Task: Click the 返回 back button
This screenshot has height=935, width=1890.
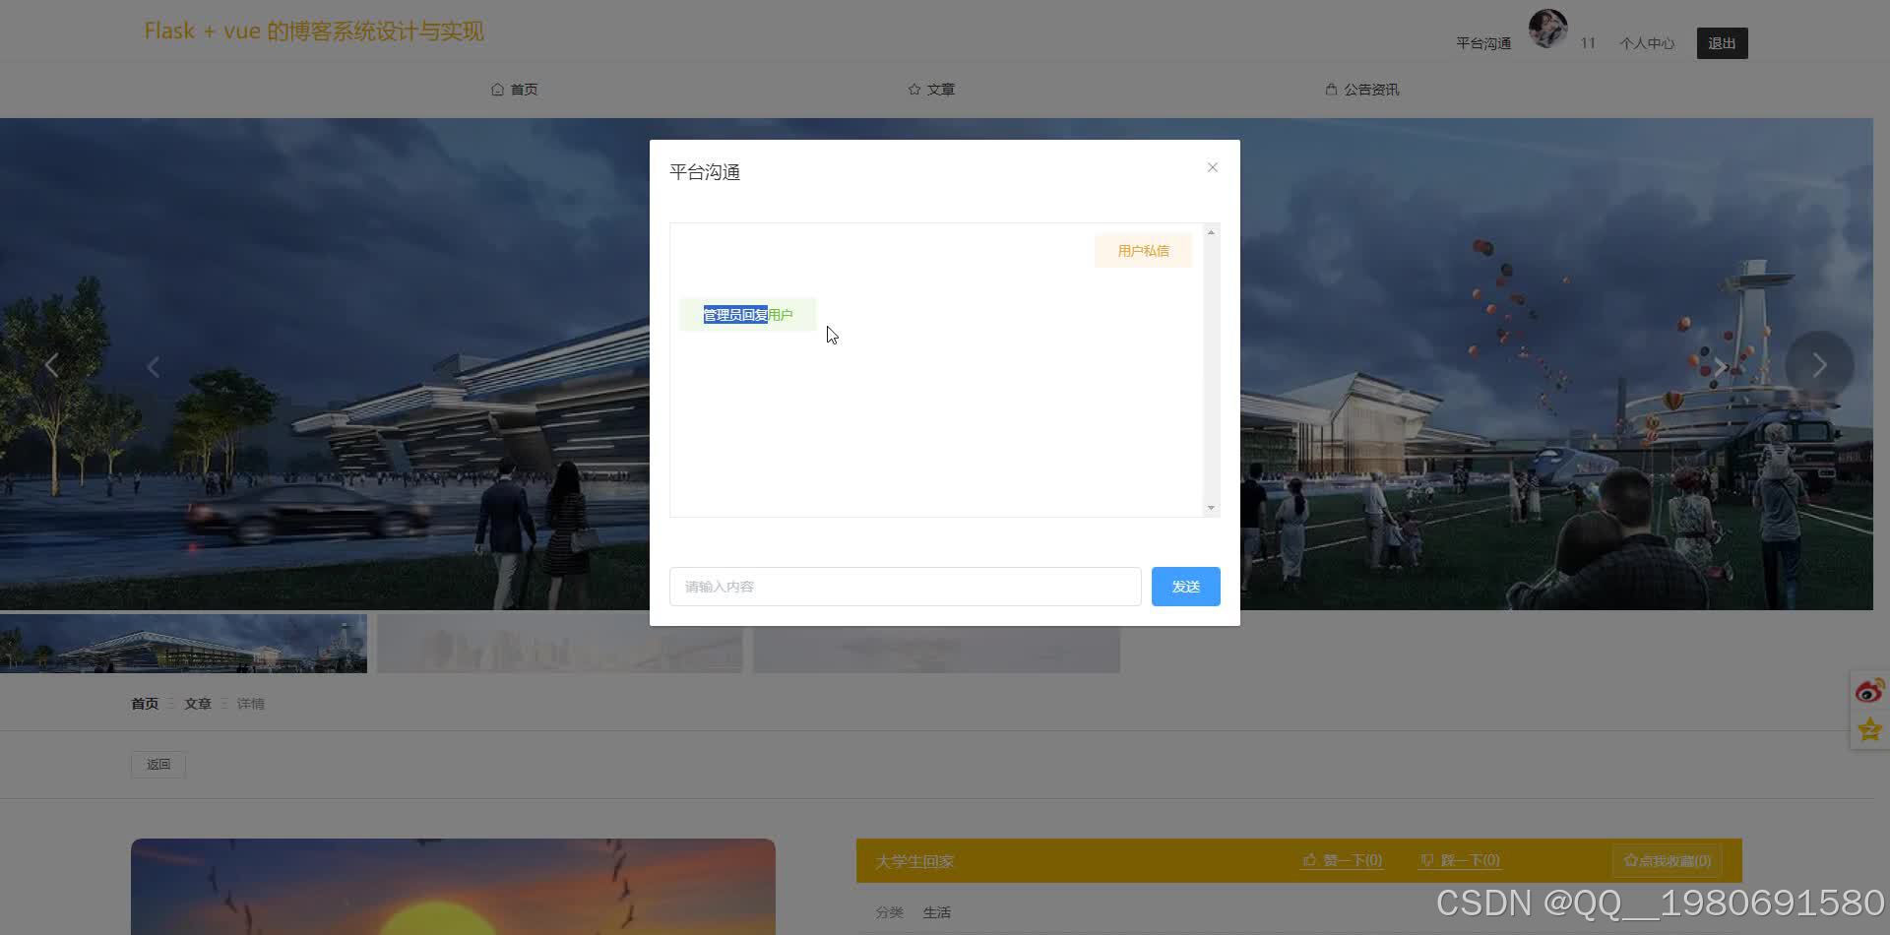Action: tap(158, 765)
